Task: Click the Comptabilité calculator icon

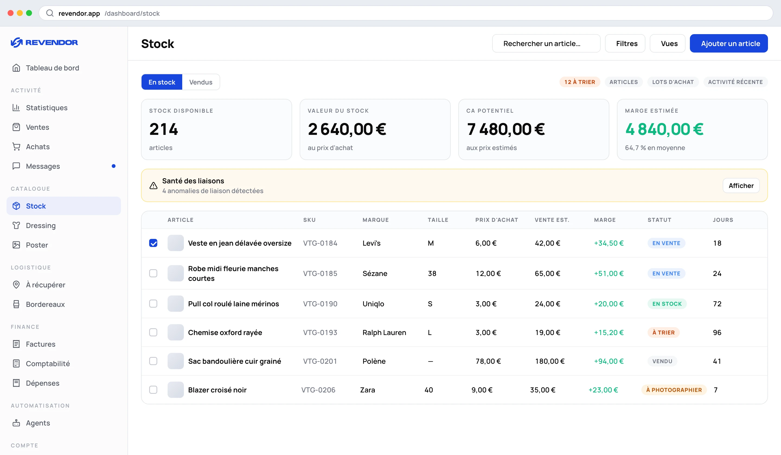Action: click(x=16, y=363)
